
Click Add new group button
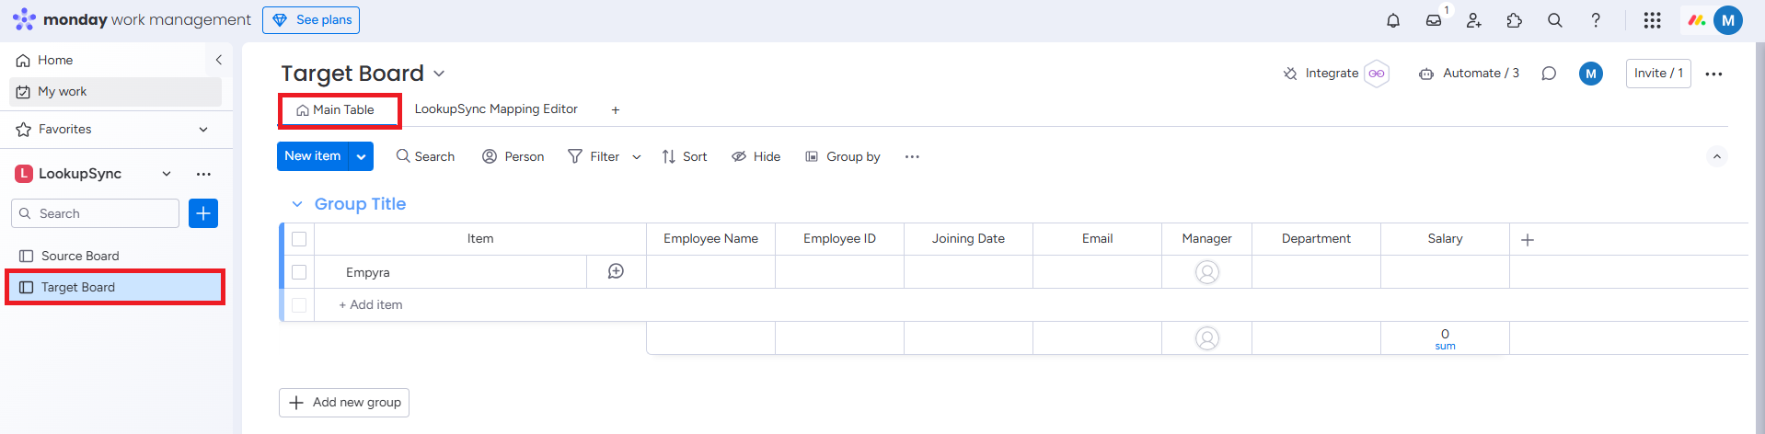[344, 403]
